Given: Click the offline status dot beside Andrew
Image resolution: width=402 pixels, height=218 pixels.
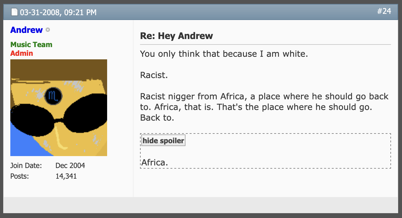Looking at the screenshot, I should click(48, 30).
